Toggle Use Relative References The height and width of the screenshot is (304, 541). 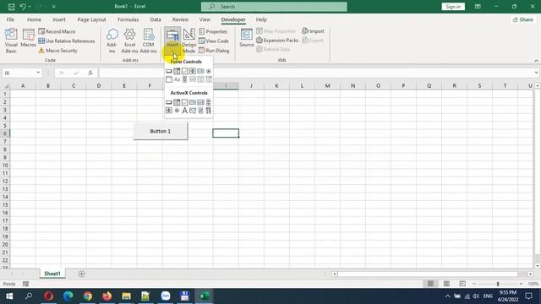[66, 41]
